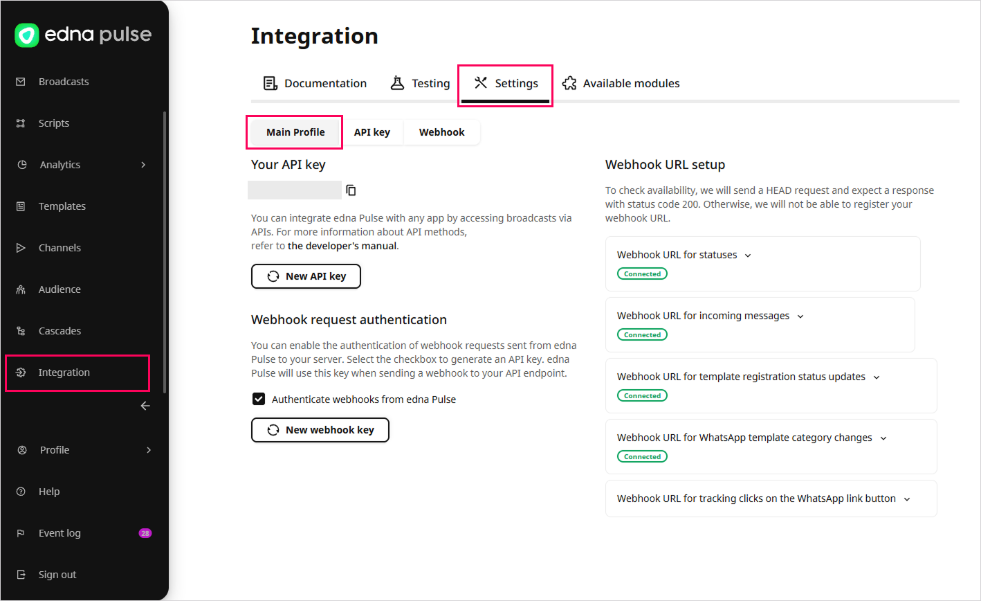Click the Settings tab's tools icon
This screenshot has width=981, height=601.
point(481,83)
